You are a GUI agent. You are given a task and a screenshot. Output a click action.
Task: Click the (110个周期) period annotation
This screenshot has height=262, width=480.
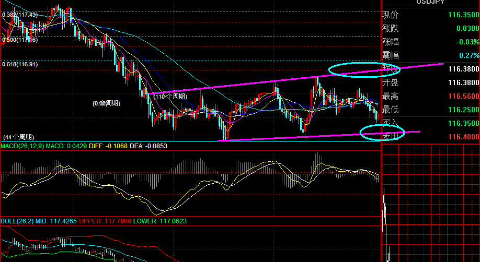pos(170,97)
